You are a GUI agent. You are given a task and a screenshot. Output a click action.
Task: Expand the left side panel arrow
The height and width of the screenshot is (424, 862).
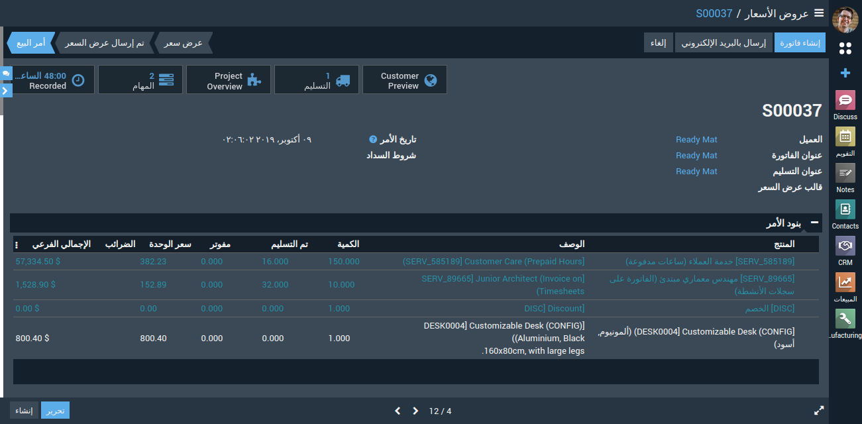tap(5, 90)
